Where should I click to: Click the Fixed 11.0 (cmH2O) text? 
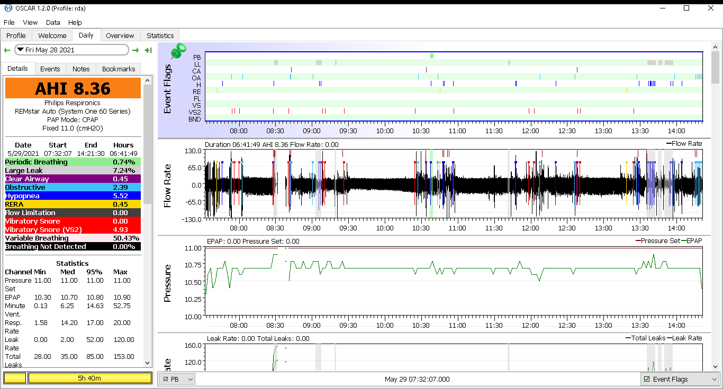coord(73,128)
